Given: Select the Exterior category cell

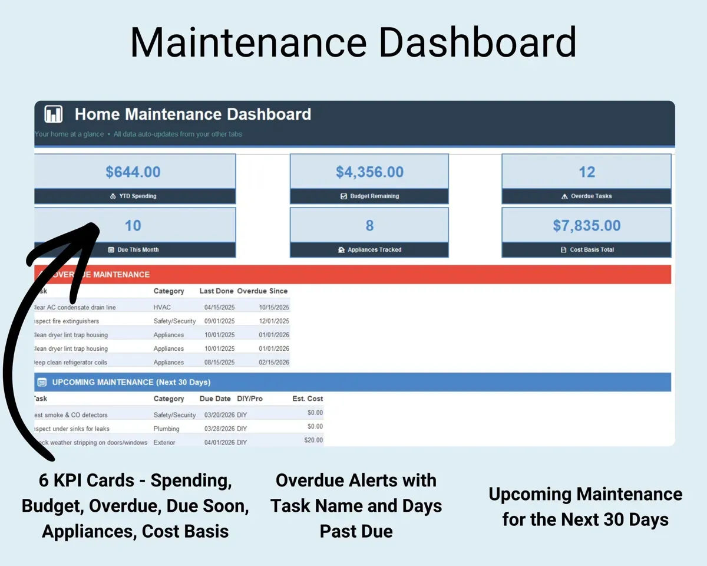Looking at the screenshot, I should (x=164, y=442).
